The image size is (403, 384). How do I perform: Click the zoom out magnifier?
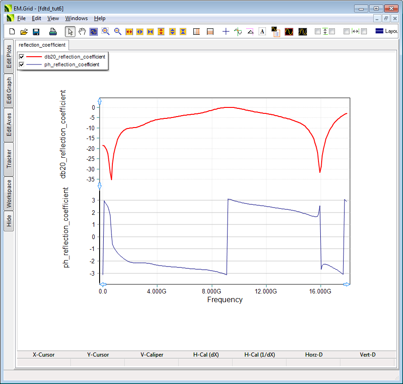[x=117, y=32]
